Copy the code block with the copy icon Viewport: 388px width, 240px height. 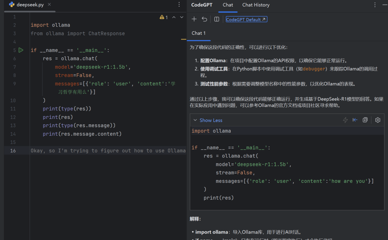(365, 120)
